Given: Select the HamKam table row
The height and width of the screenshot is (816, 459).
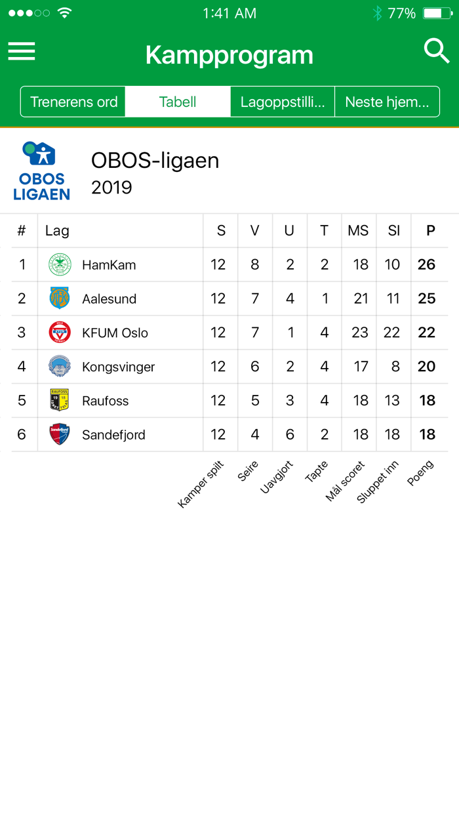Looking at the screenshot, I should click(229, 264).
